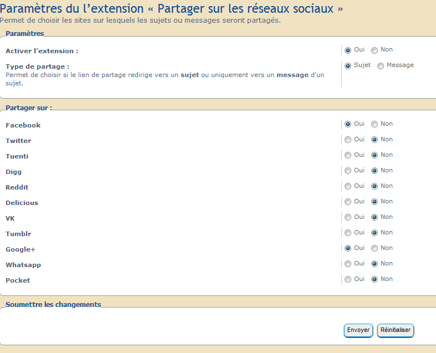Keep Pocket sharing set to "Non"

[x=375, y=280]
